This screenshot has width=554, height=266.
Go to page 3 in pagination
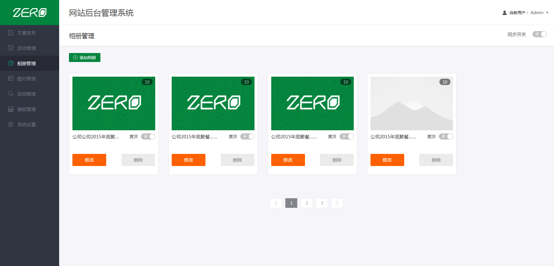322,203
